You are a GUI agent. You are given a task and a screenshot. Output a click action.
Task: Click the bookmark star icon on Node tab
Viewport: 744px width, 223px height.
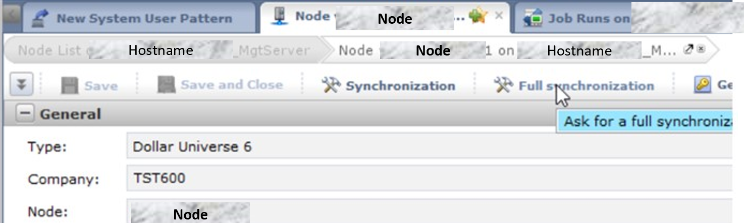[477, 16]
